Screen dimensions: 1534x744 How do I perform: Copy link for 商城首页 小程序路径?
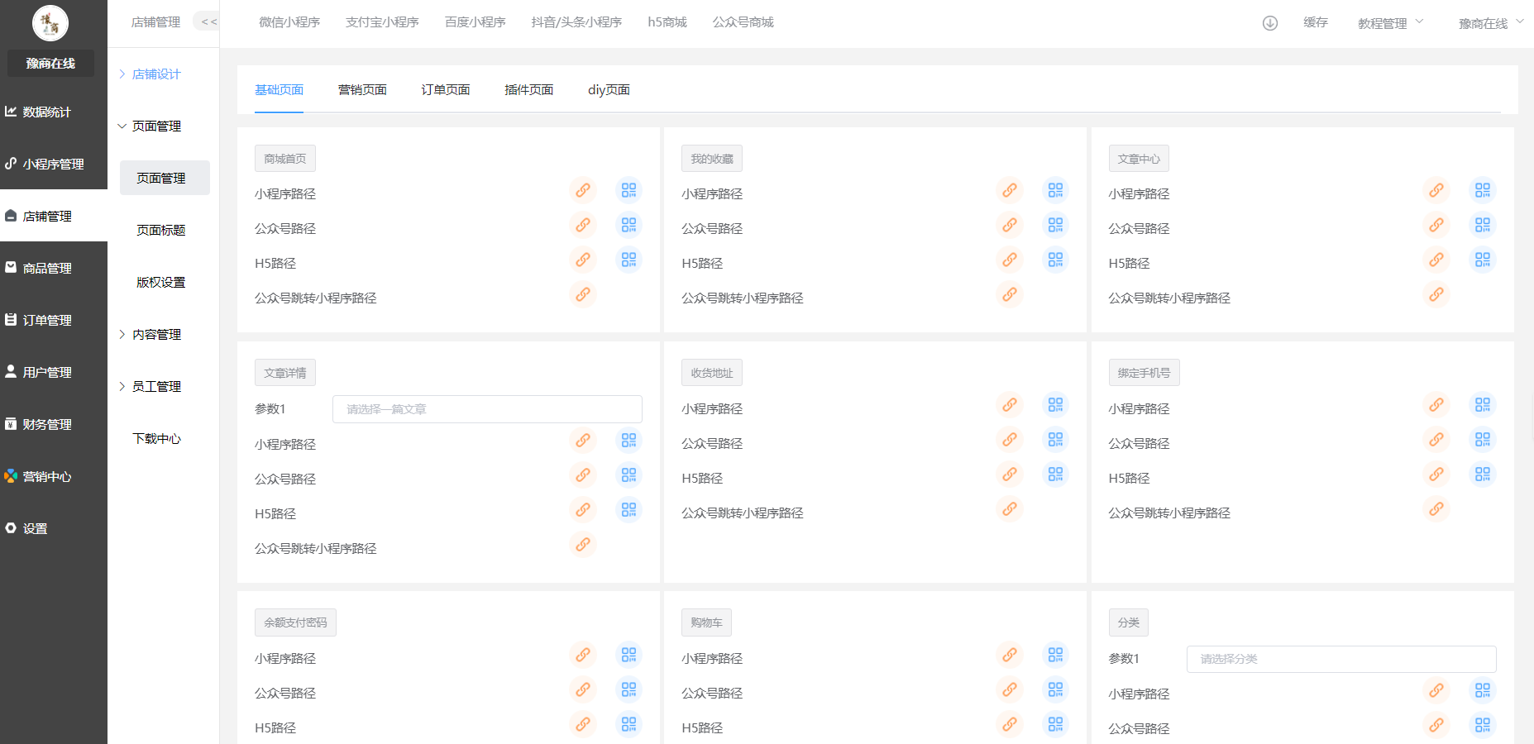click(x=583, y=190)
